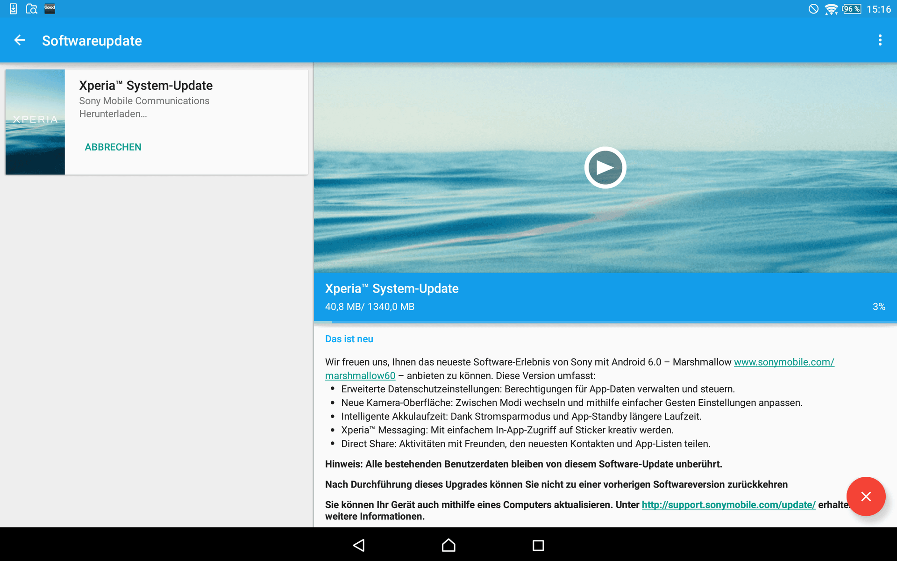897x561 pixels.
Task: Tap the 'Das ist neu' heading
Action: pos(349,339)
